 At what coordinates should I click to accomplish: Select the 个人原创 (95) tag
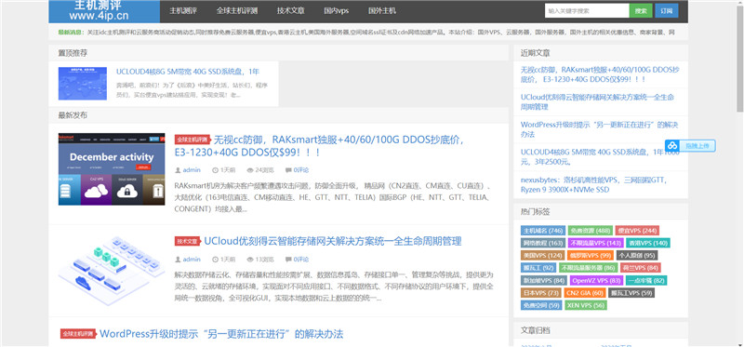point(636,256)
